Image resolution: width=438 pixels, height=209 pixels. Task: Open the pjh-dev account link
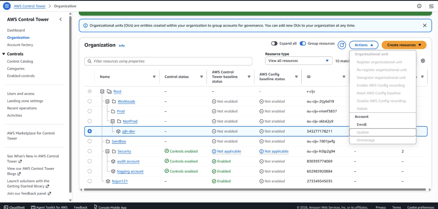[x=129, y=131]
